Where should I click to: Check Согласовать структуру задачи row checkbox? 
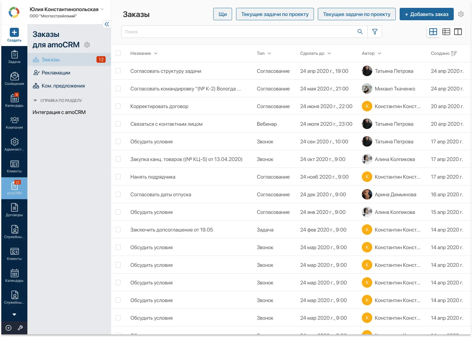(x=118, y=71)
